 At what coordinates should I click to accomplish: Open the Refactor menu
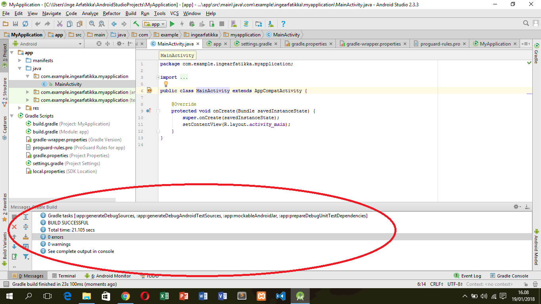click(x=112, y=13)
